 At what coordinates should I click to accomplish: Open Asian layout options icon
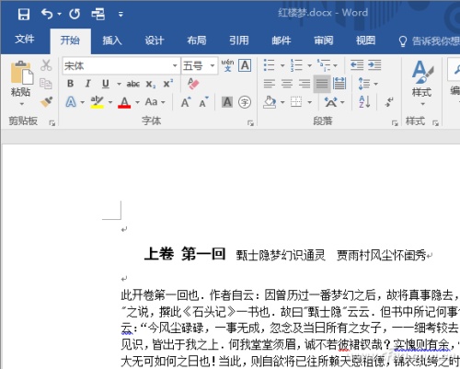click(331, 102)
